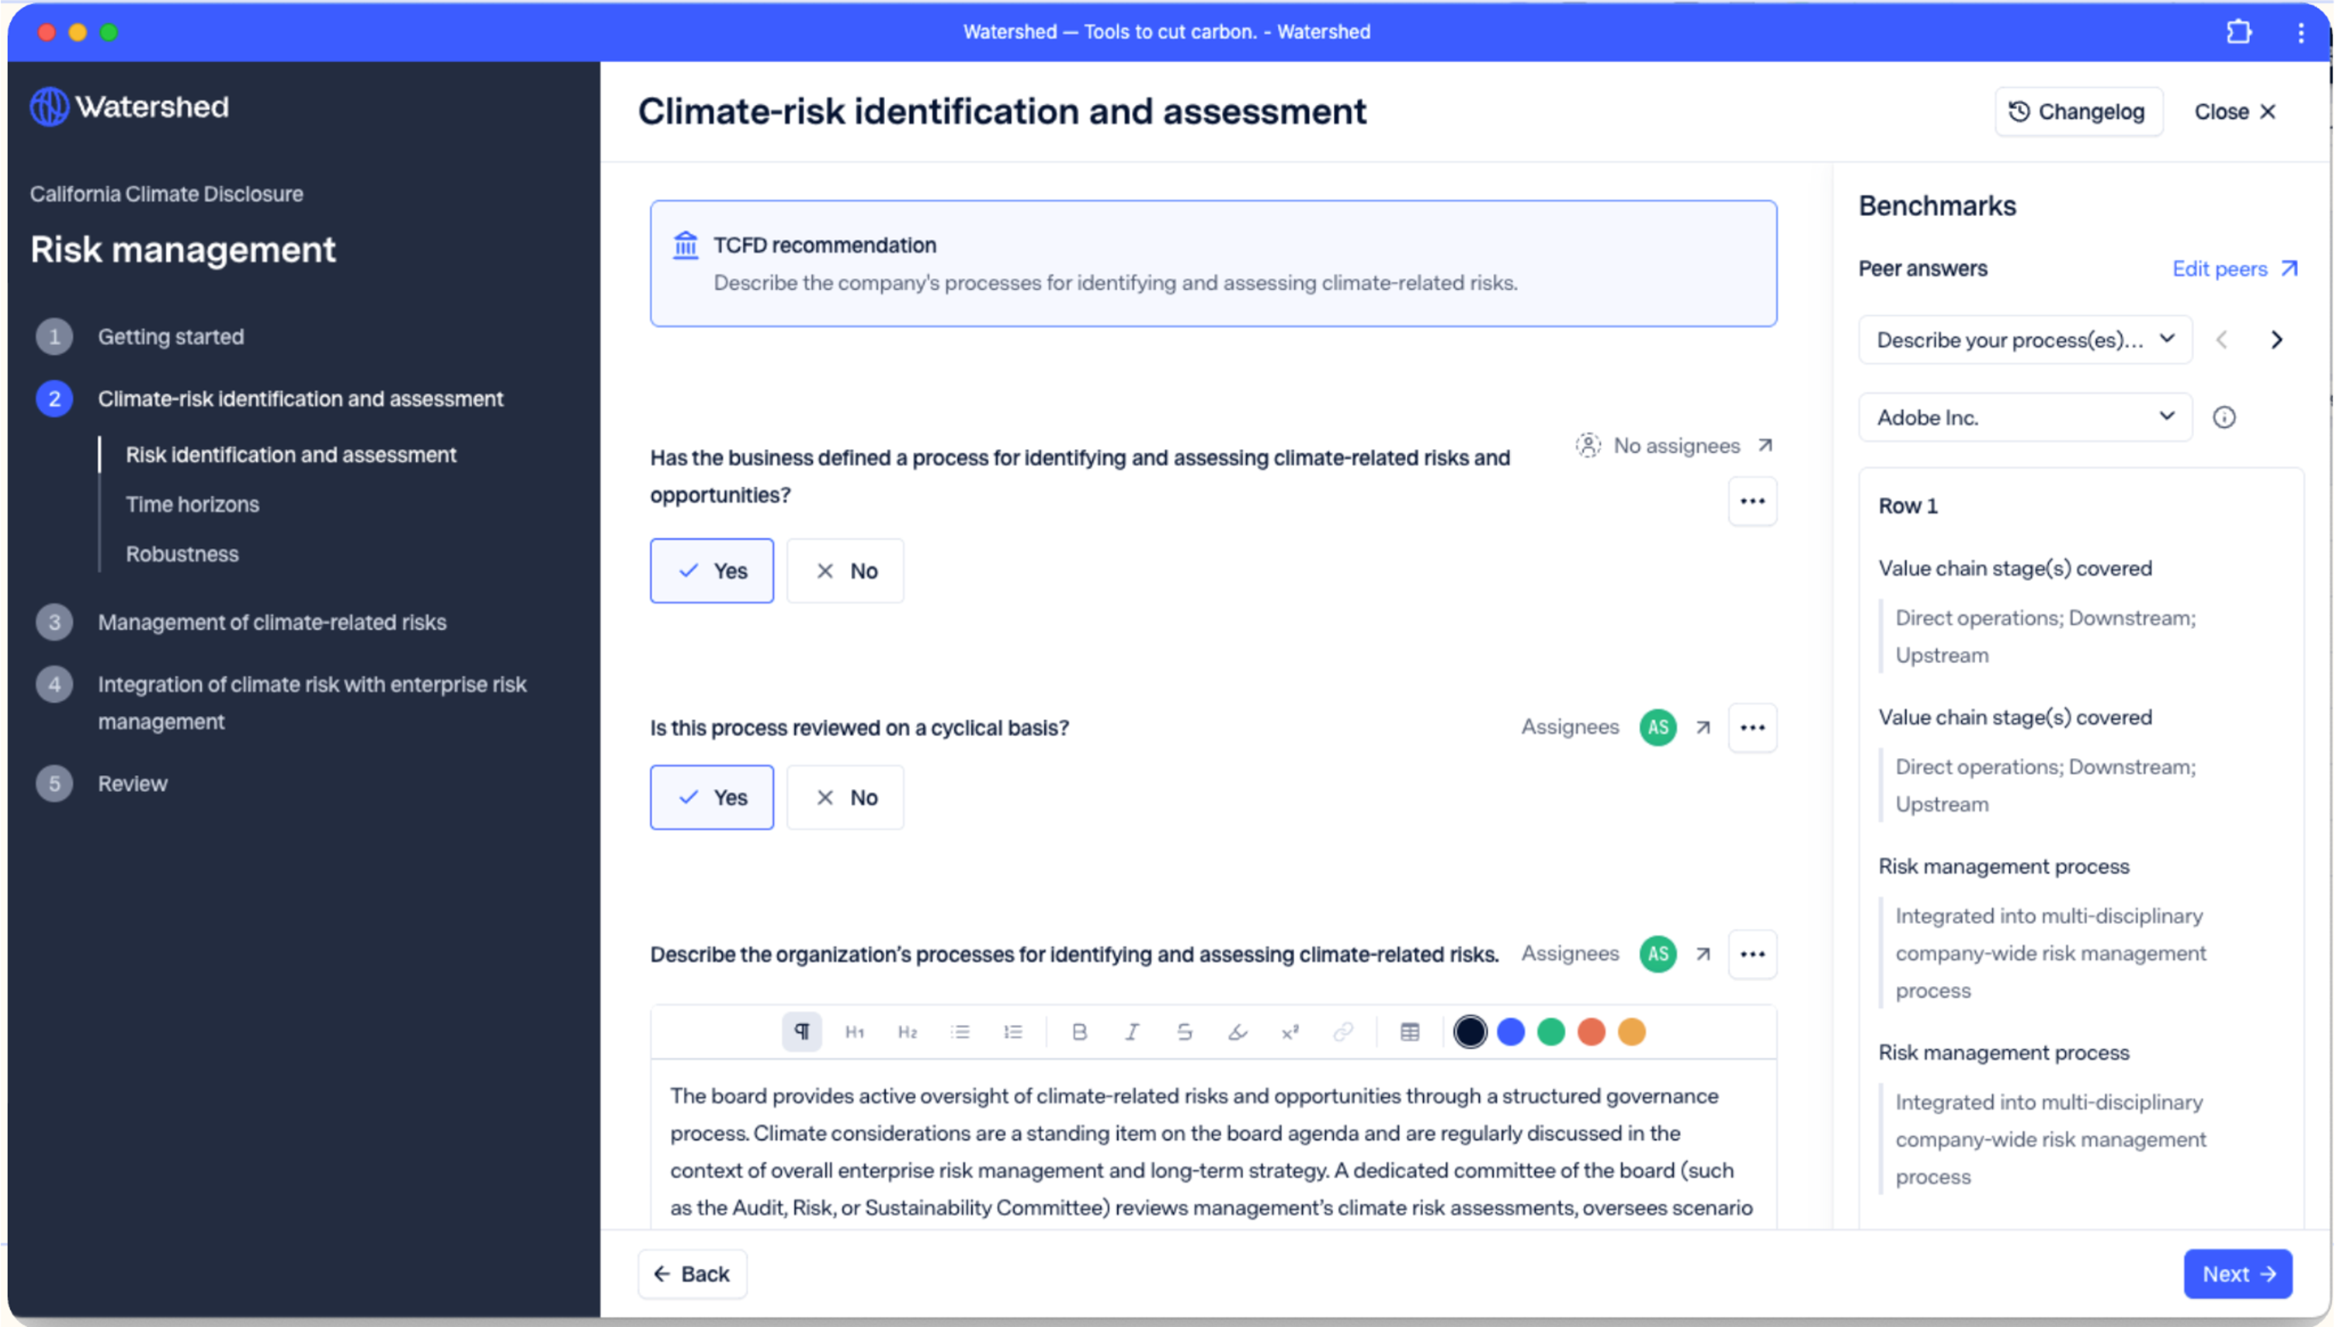Viewport: 2335px width, 1327px height.
Task: Open the Changelog
Action: tap(2078, 112)
